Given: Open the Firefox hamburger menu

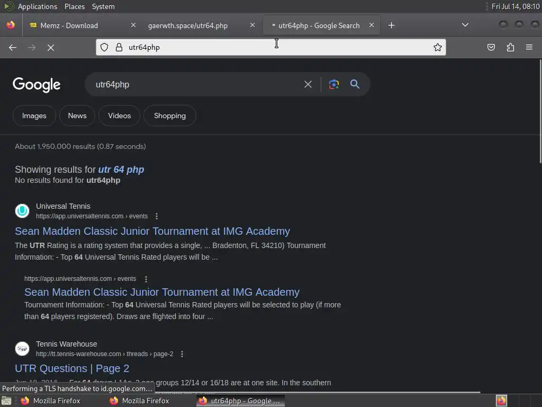Looking at the screenshot, I should point(529,47).
